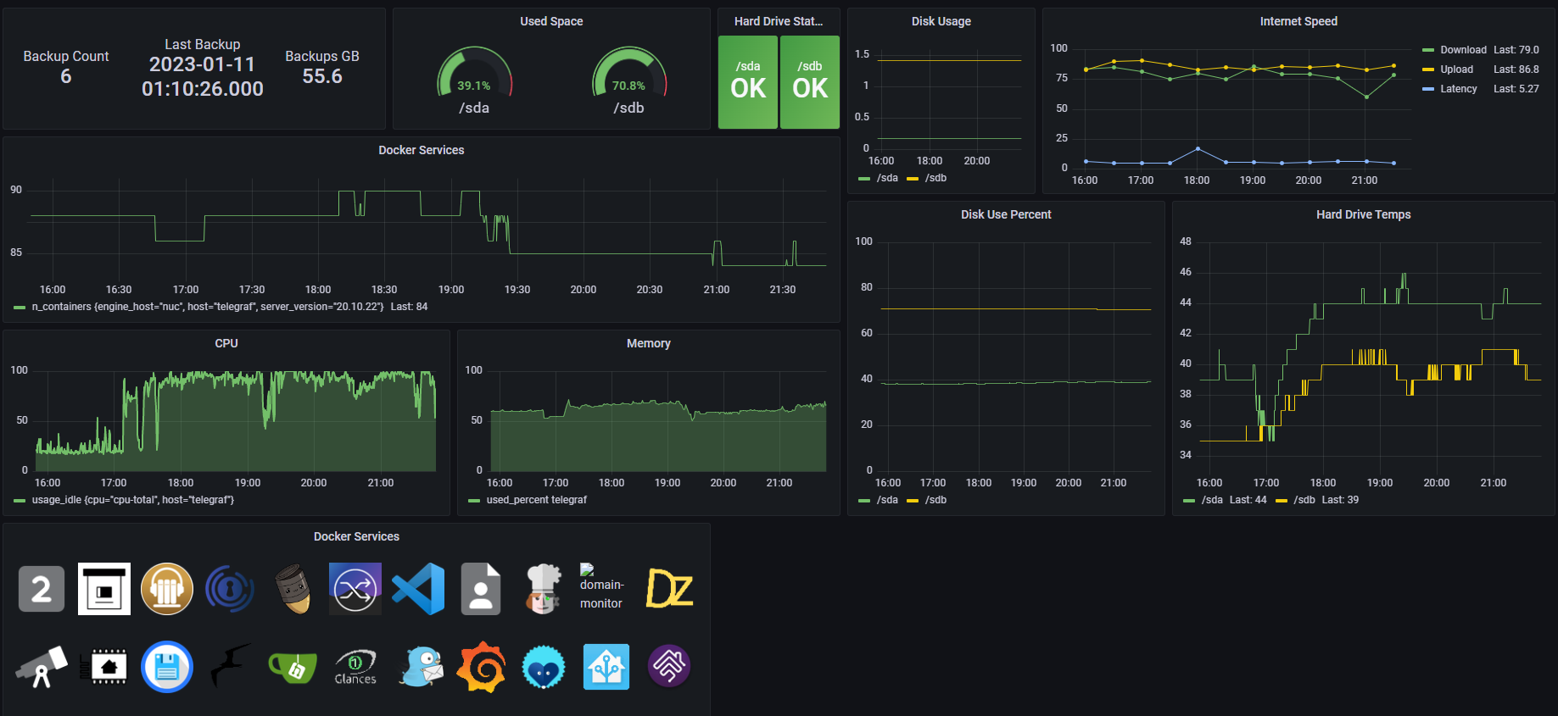This screenshot has width=1558, height=716.
Task: Expand the Internet Speed panel title menu
Action: tap(1298, 21)
